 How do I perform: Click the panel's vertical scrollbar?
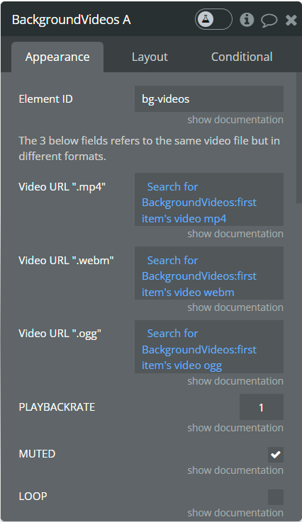pyautogui.click(x=299, y=138)
